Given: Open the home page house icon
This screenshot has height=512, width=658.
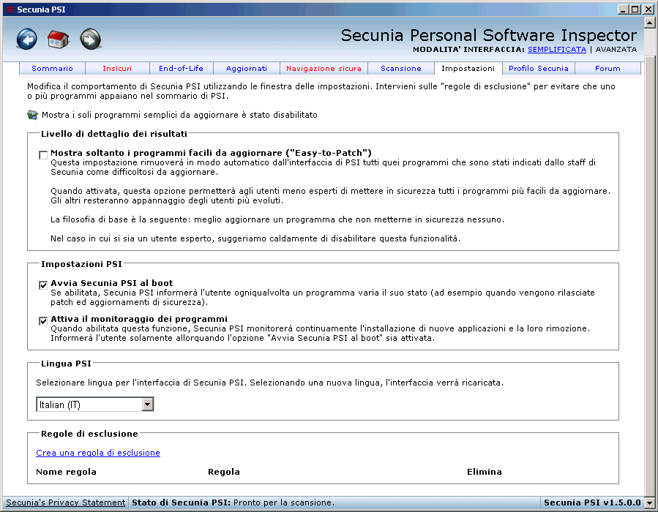Looking at the screenshot, I should 59,39.
